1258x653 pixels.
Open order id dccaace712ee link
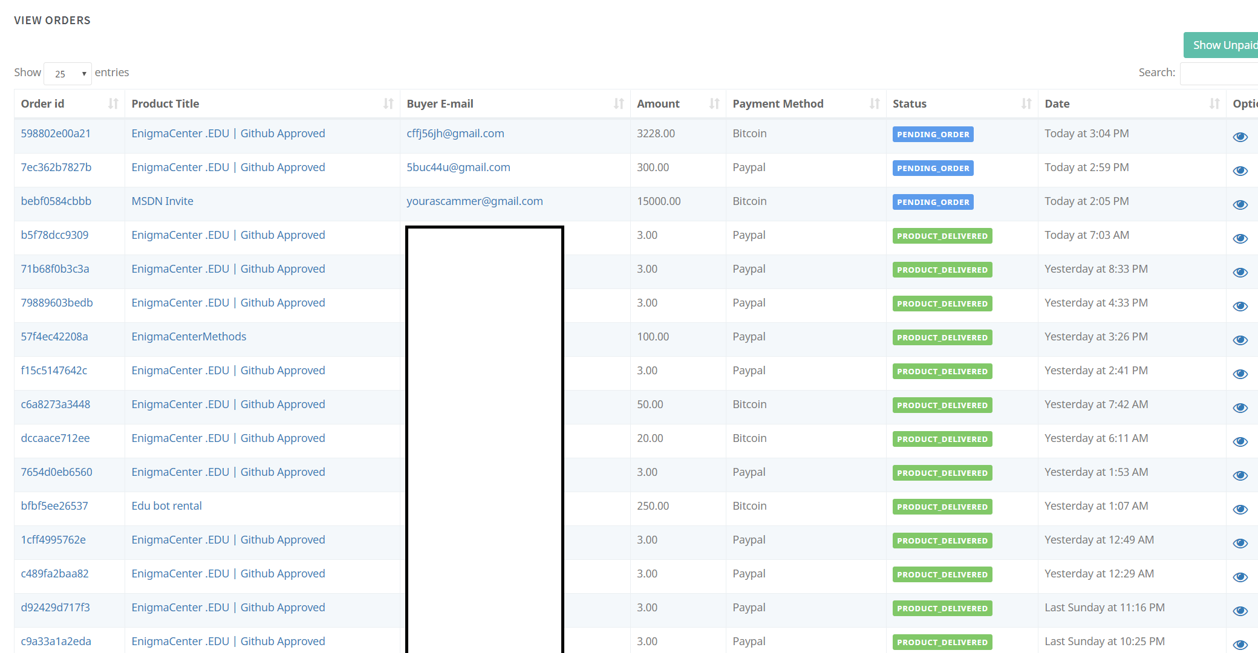coord(55,438)
